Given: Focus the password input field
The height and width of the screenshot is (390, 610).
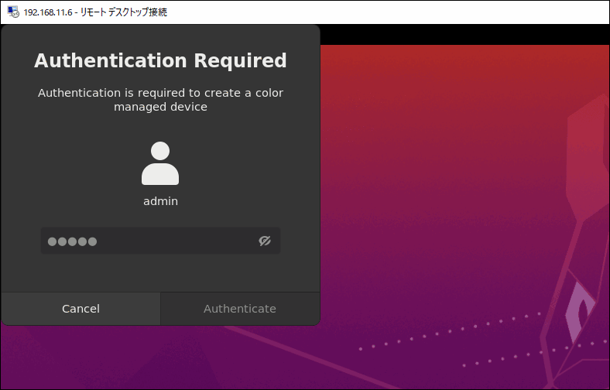Looking at the screenshot, I should (160, 241).
